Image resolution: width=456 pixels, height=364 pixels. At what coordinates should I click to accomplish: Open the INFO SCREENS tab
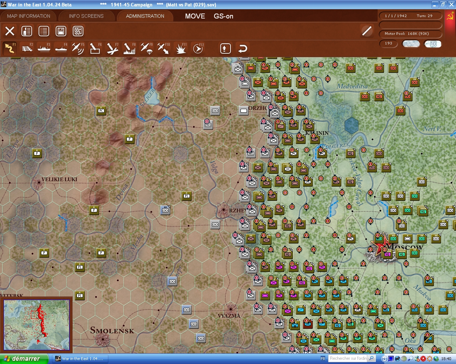coord(86,16)
